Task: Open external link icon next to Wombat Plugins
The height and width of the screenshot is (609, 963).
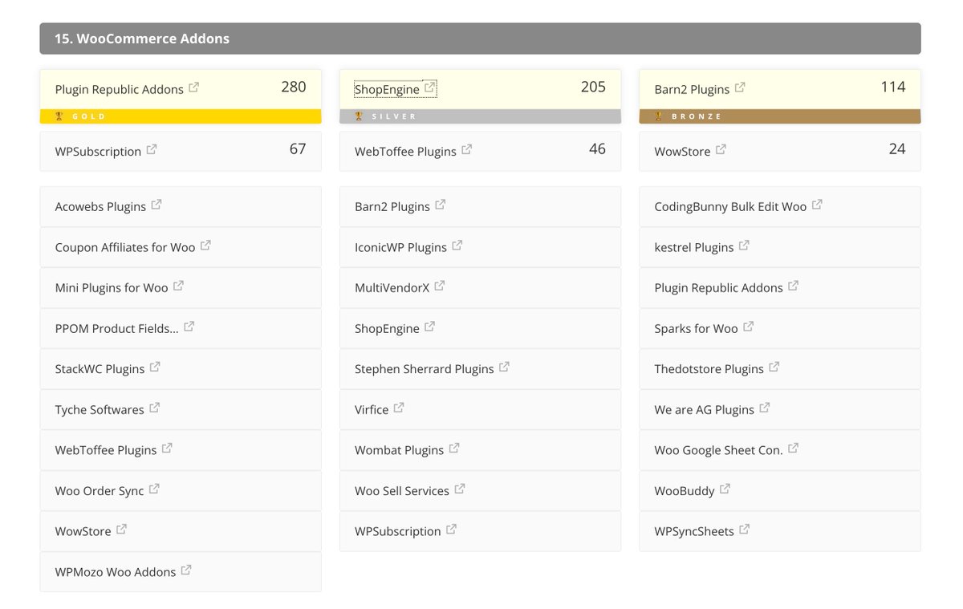Action: pos(454,449)
